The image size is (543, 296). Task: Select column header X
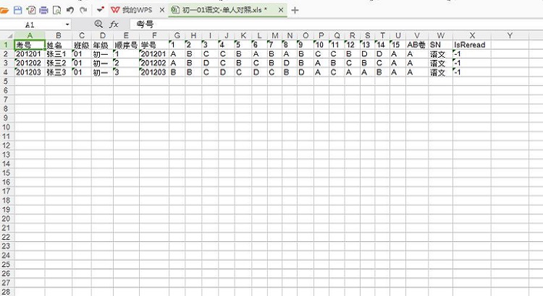coord(472,35)
